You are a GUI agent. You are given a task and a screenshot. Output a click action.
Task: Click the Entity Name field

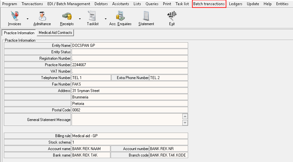click(x=129, y=46)
